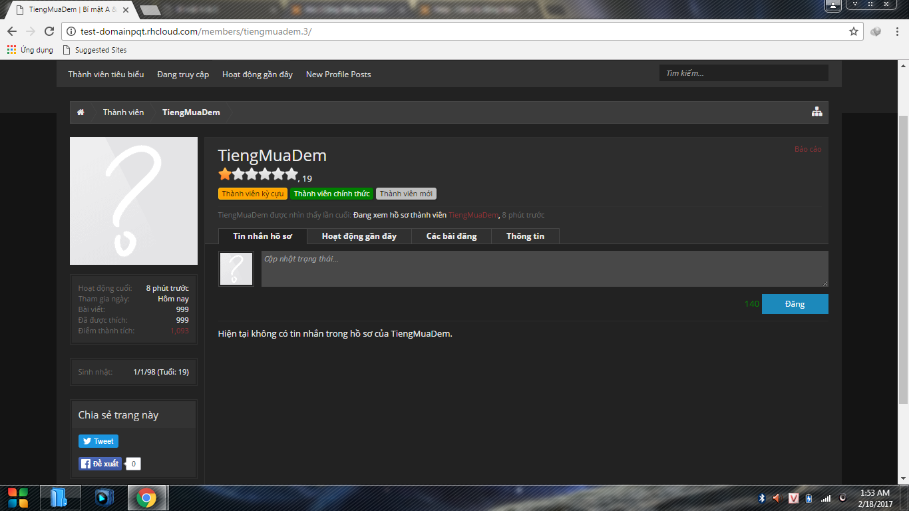
Task: Click the volume icon in system tray
Action: pyautogui.click(x=777, y=498)
